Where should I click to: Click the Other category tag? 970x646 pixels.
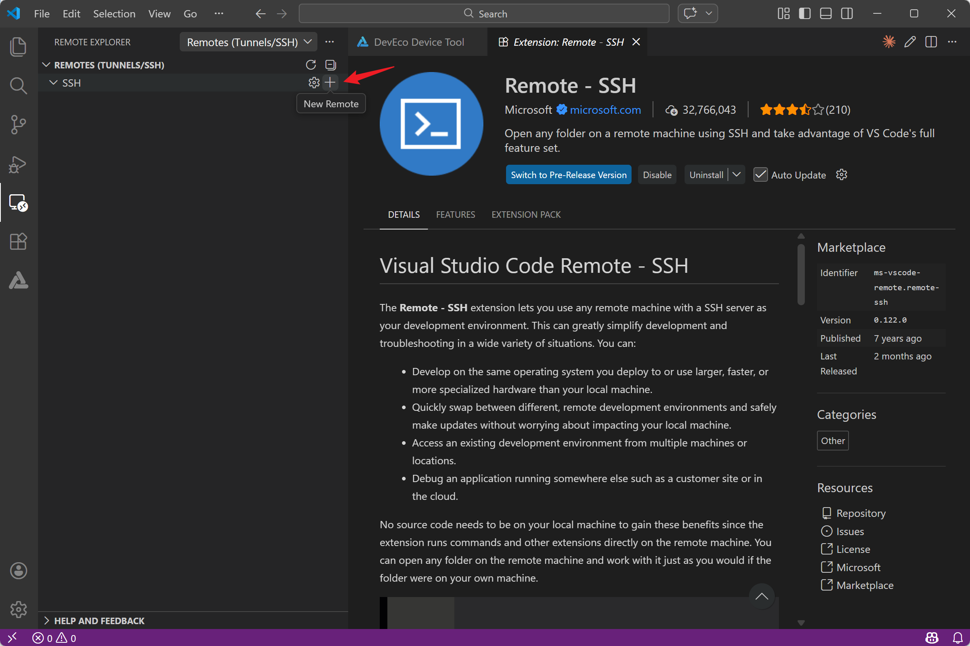point(832,440)
